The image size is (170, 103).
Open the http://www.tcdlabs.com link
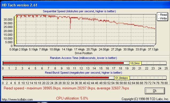click(x=17, y=100)
